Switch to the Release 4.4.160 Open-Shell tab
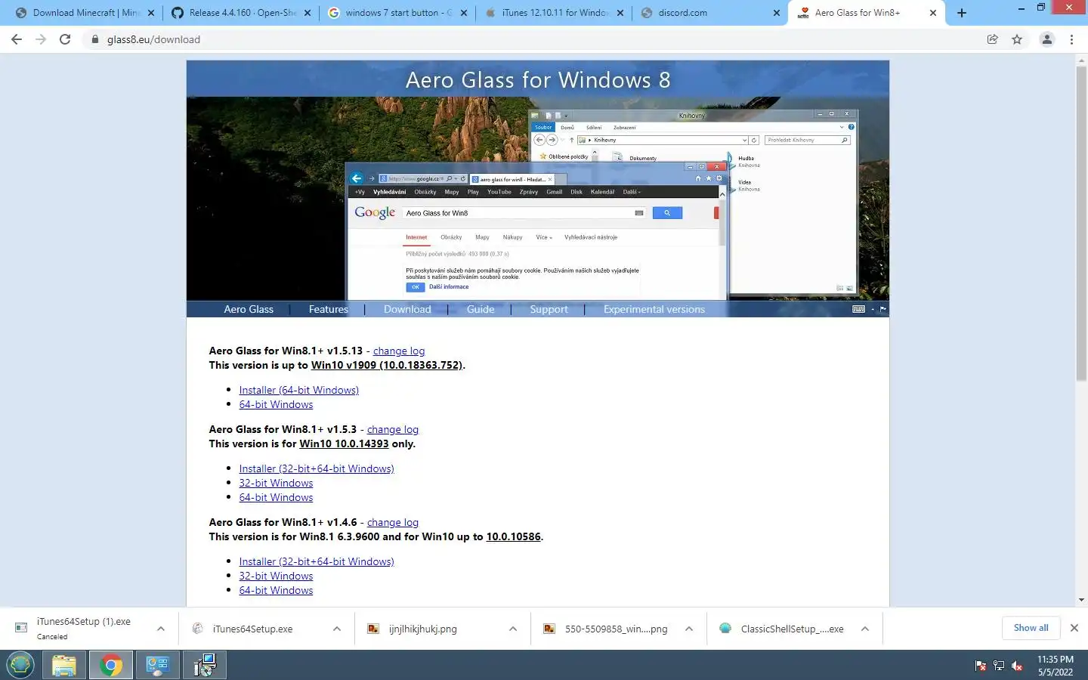 point(240,13)
